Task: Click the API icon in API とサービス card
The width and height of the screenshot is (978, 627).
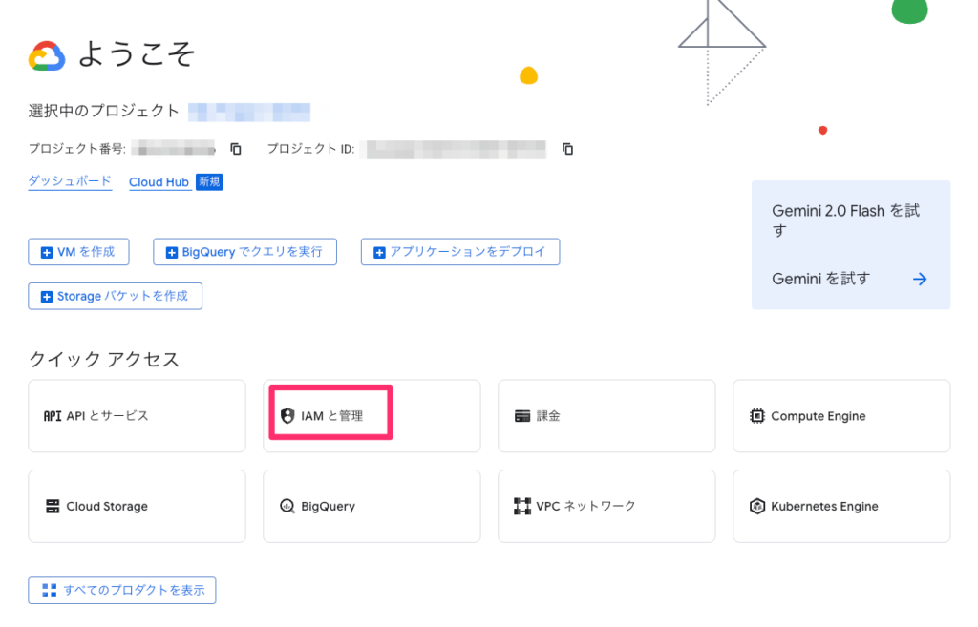Action: (x=53, y=416)
